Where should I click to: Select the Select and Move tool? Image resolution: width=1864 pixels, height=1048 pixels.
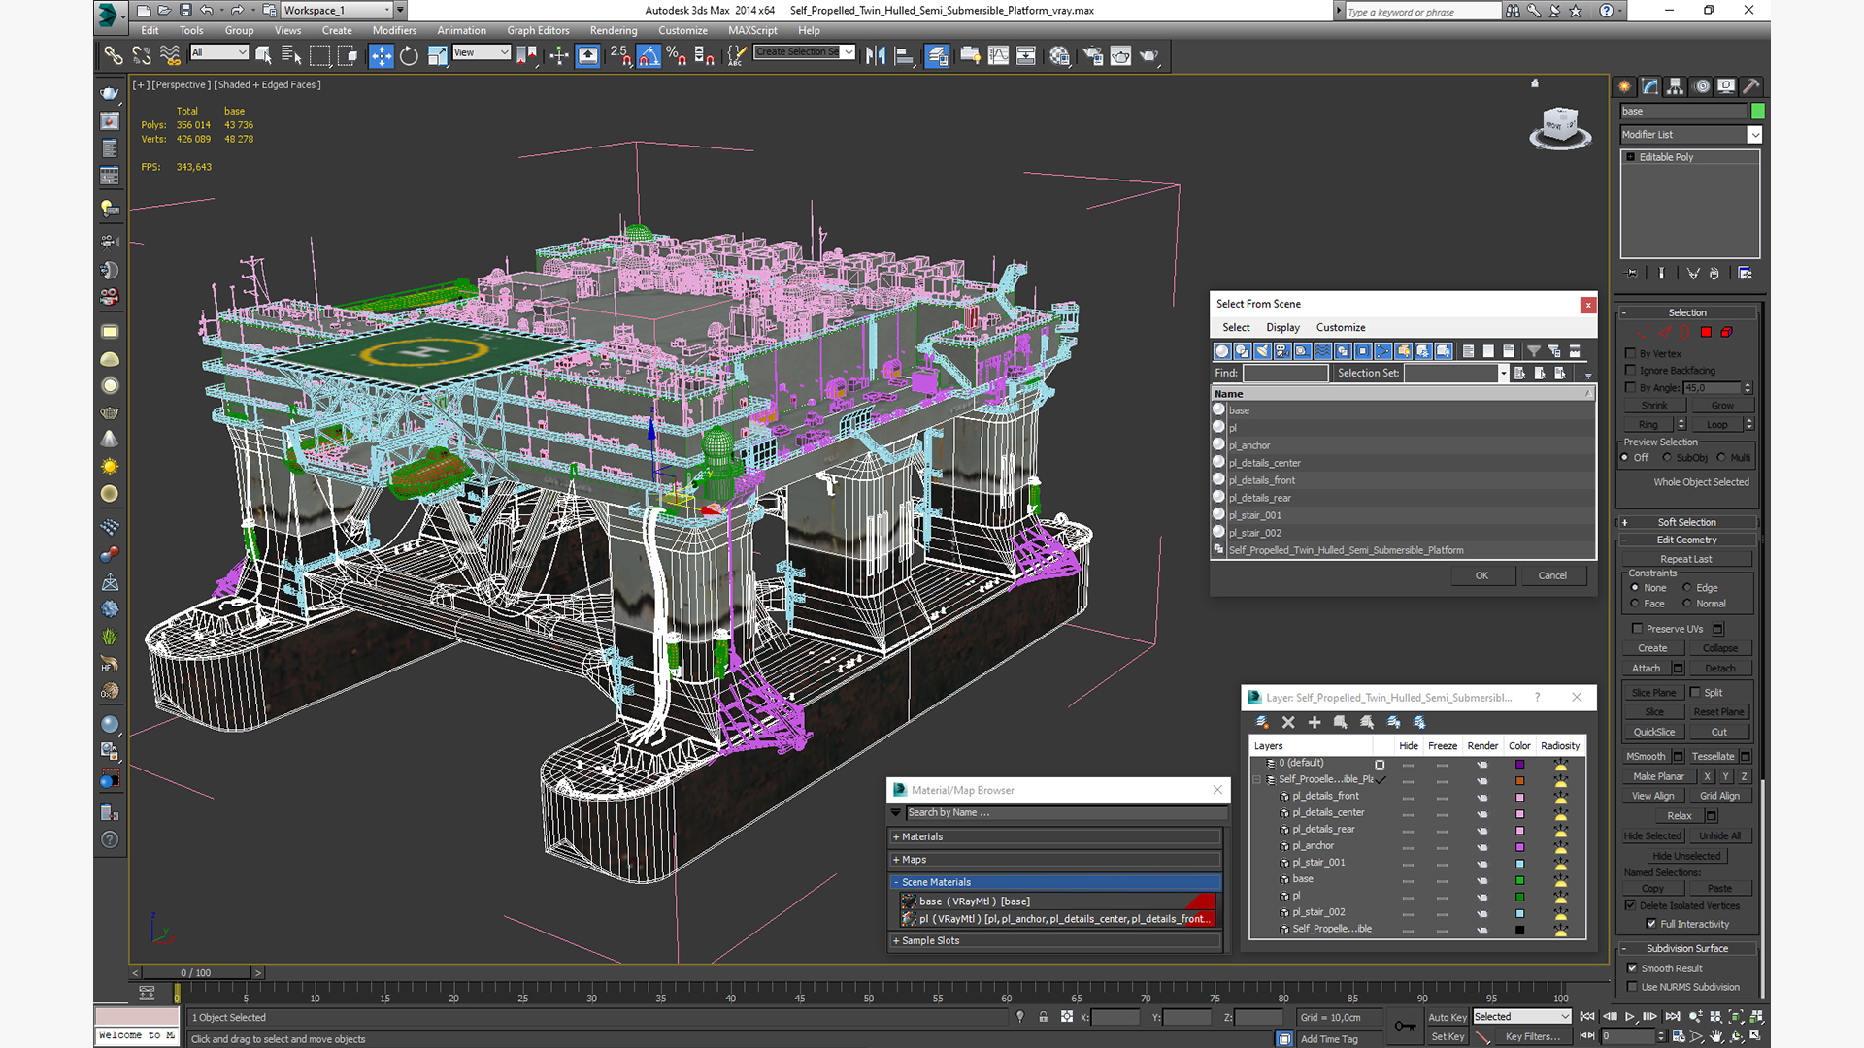(x=382, y=55)
